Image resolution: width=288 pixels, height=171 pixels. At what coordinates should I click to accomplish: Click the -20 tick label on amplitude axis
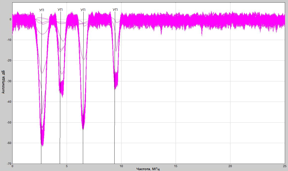tap(9, 61)
